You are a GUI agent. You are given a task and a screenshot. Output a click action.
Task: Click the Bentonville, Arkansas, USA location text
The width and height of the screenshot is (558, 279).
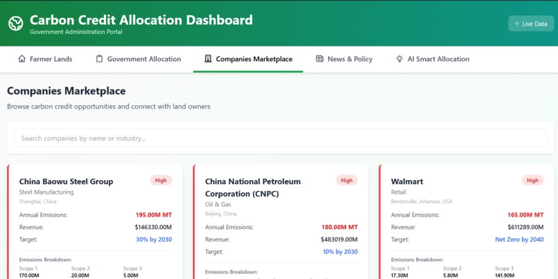point(422,201)
